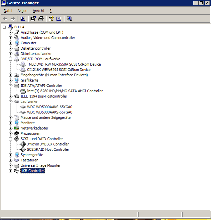Select _NEC DVD_RW ND-3550A SCSI CdRom Device
The width and height of the screenshot is (211, 220).
[64, 64]
